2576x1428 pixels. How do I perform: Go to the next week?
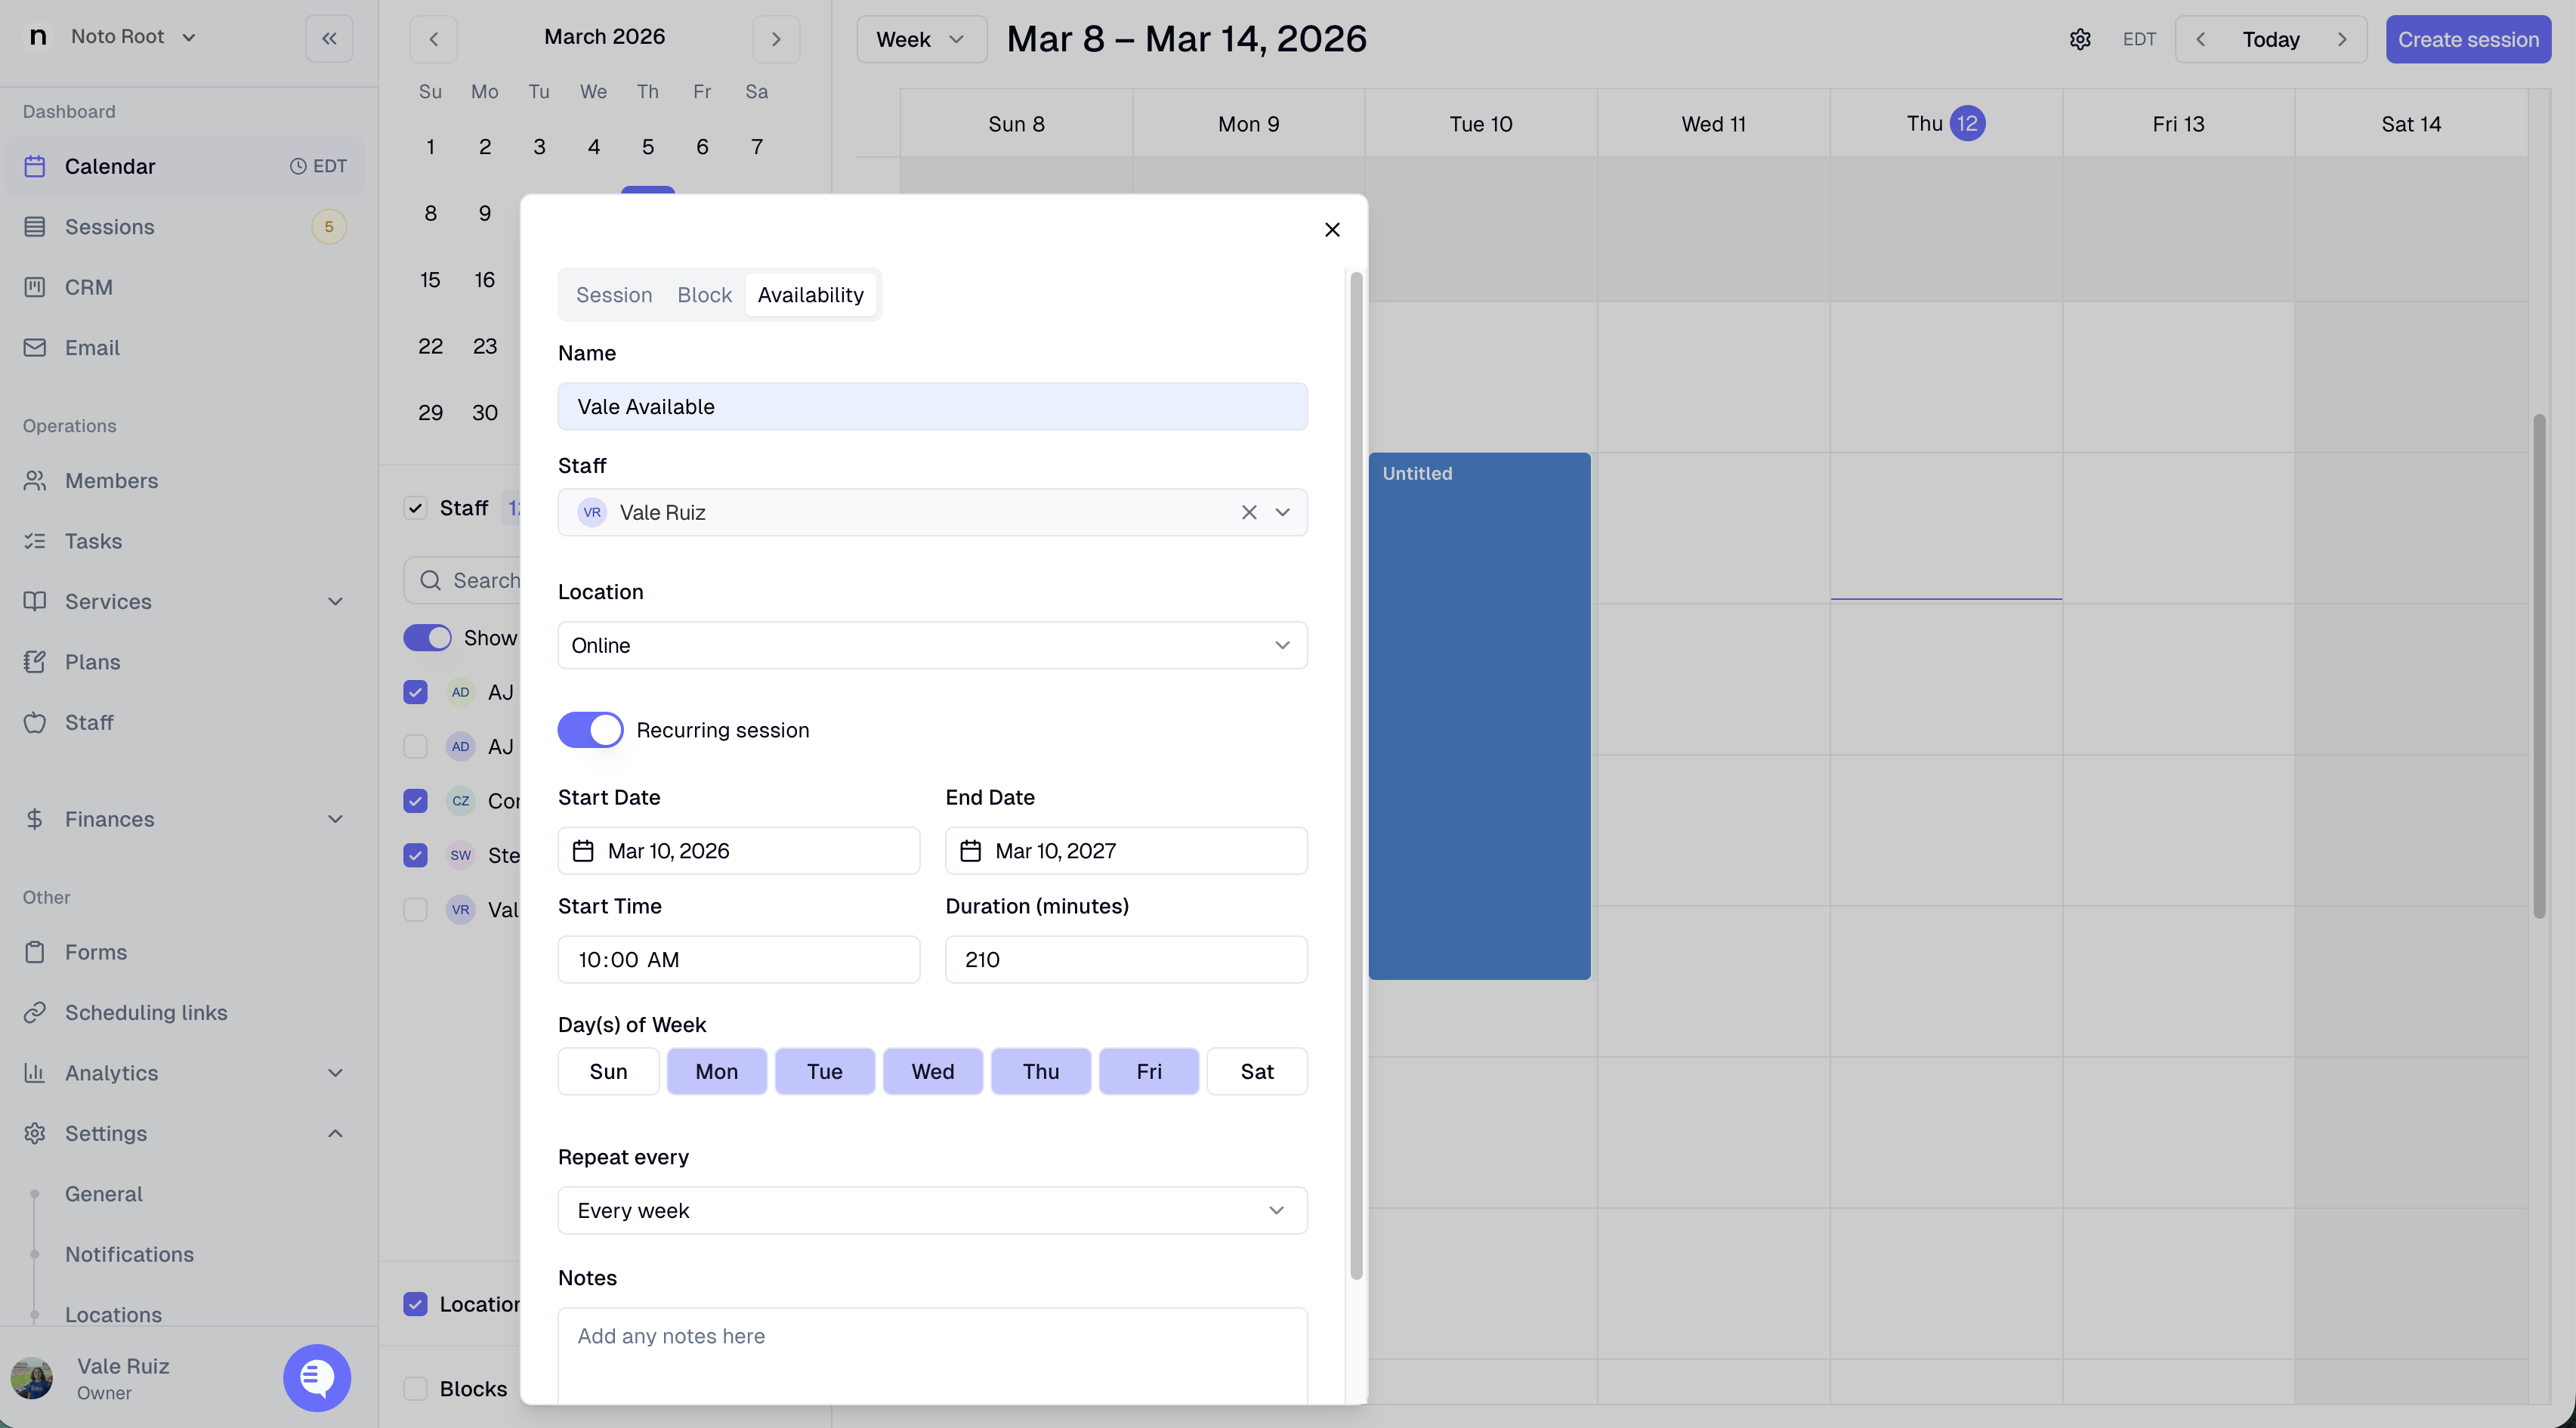(2342, 39)
